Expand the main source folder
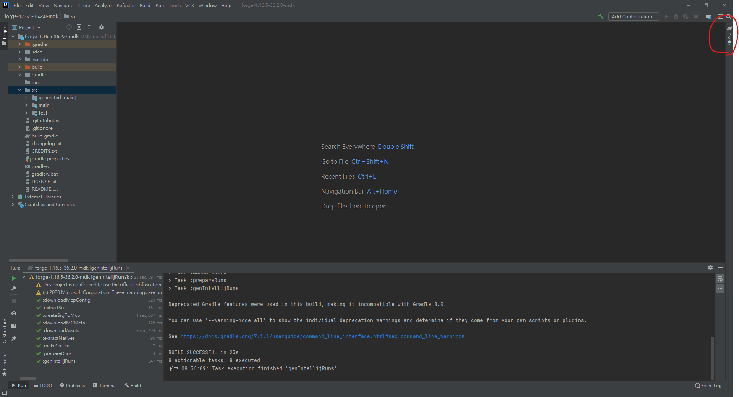 pos(26,105)
